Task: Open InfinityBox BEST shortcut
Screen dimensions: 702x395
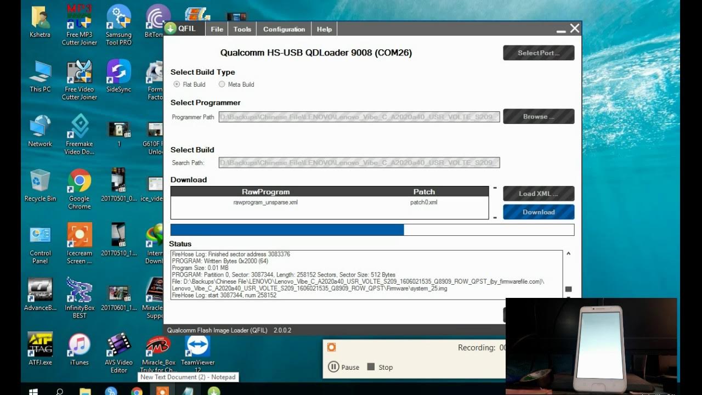Action: click(80, 299)
